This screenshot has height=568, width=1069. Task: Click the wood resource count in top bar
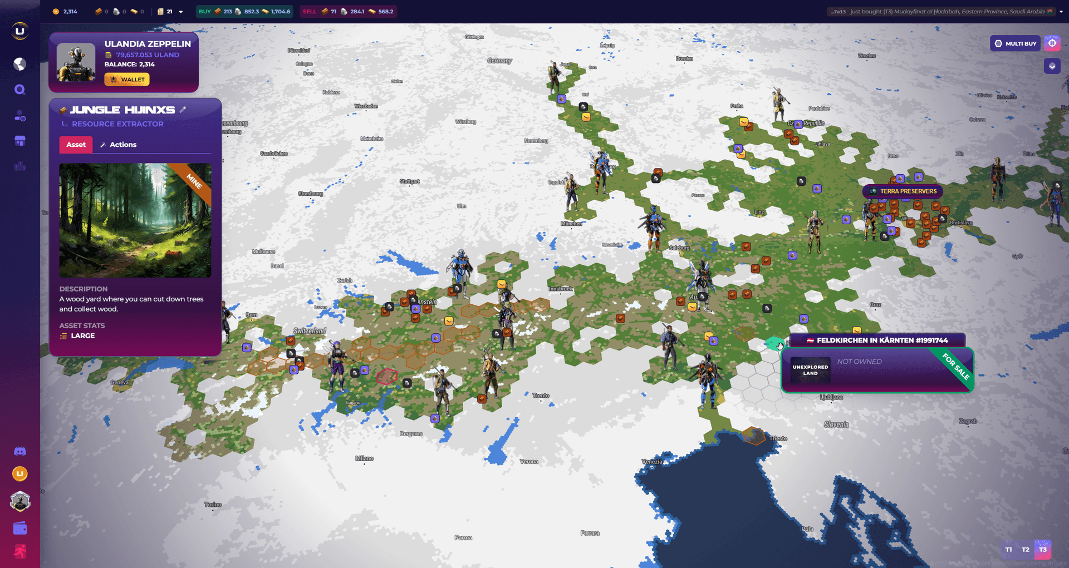coord(102,11)
